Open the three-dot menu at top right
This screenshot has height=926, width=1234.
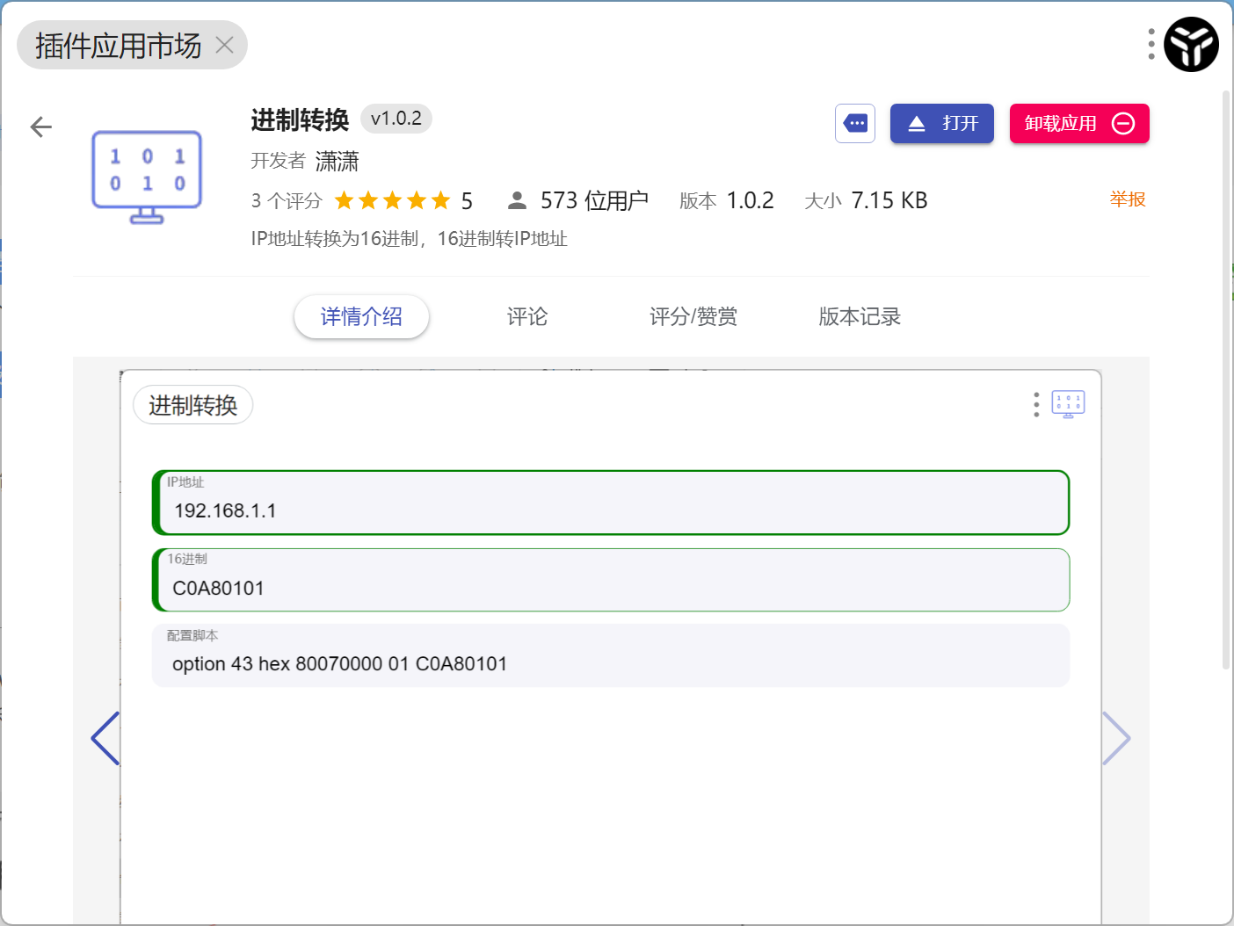[1151, 44]
